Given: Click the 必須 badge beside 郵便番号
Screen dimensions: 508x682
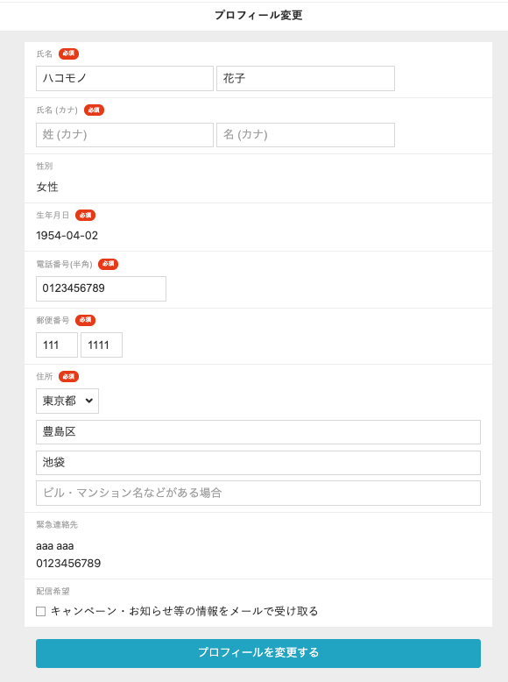Looking at the screenshot, I should coord(85,320).
